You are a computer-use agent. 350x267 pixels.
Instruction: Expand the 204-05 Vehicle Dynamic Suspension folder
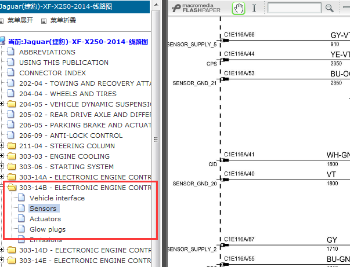pyautogui.click(x=2, y=103)
